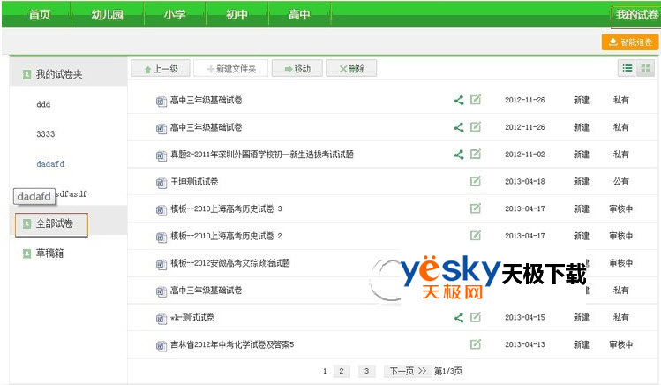Go up with 上一级 button

click(x=161, y=68)
